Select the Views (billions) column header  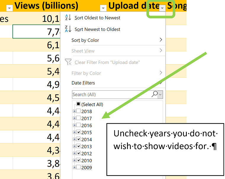[x=46, y=6]
